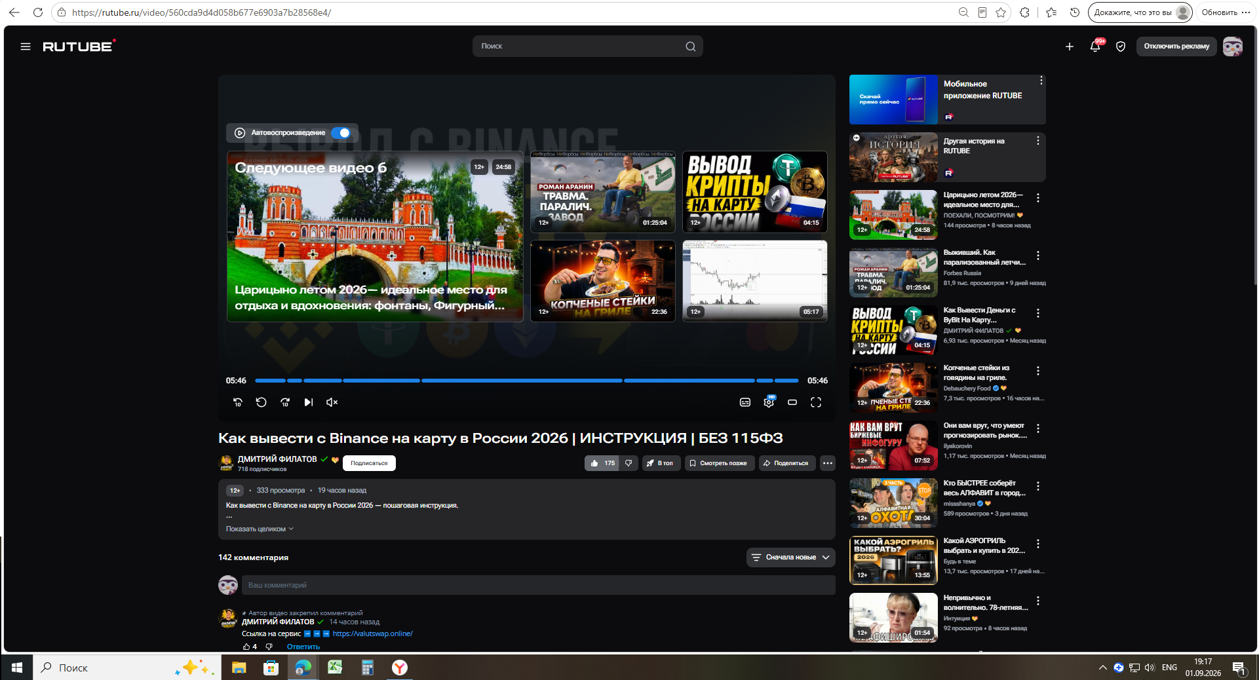1259x680 pixels.
Task: Open Сначала новые comment sorting dropdown
Action: click(790, 557)
